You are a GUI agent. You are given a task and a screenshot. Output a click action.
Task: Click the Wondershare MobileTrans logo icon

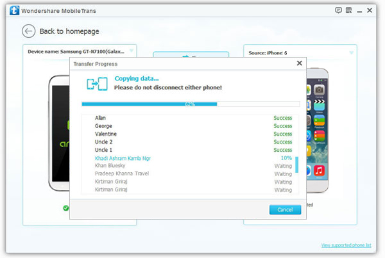pyautogui.click(x=15, y=10)
